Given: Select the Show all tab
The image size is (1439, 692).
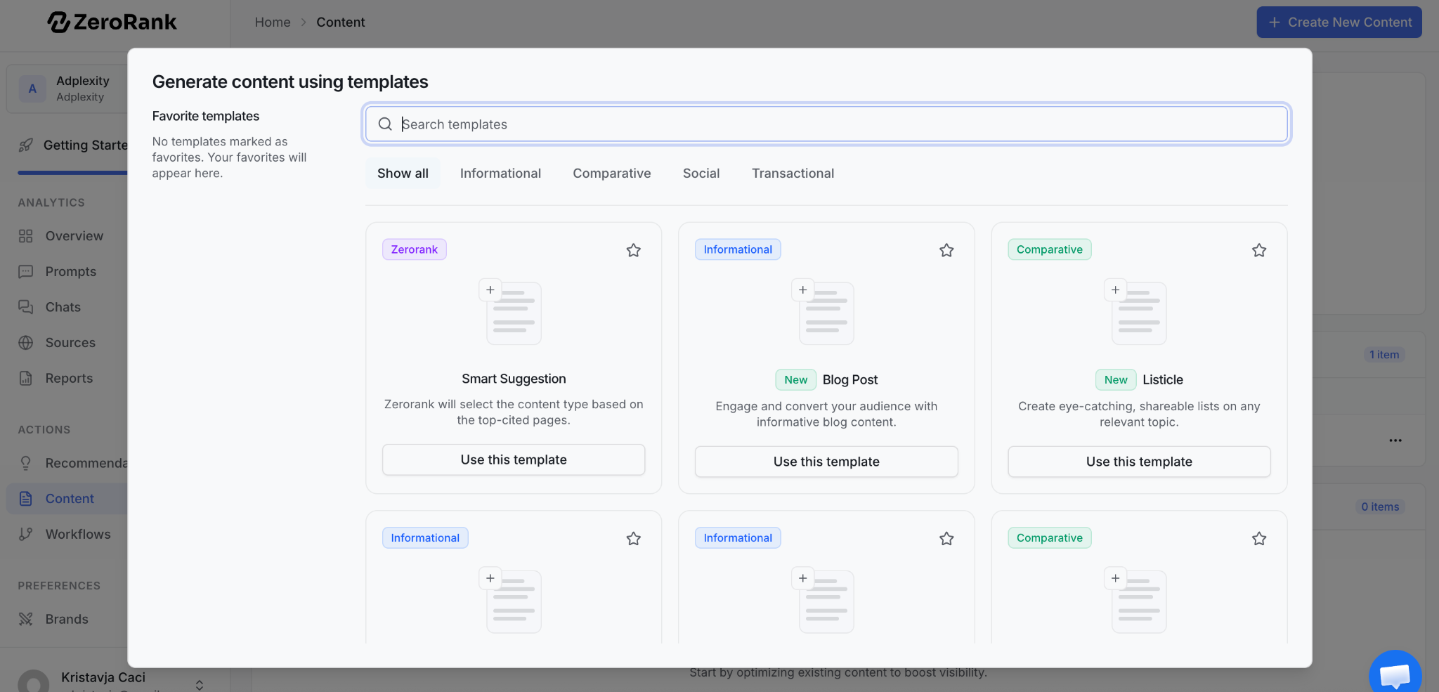Looking at the screenshot, I should coord(403,174).
